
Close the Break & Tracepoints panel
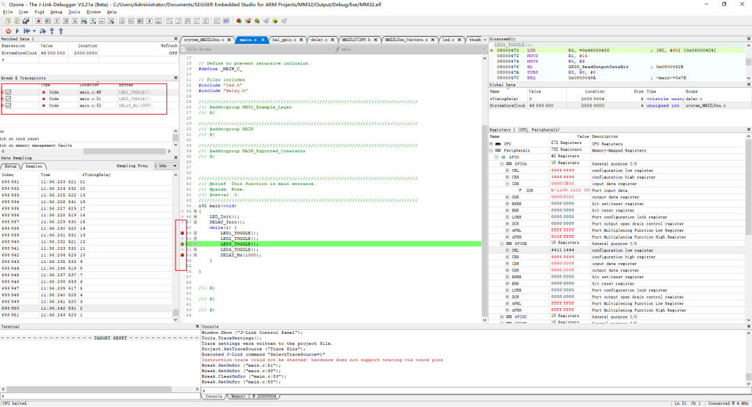[175, 78]
